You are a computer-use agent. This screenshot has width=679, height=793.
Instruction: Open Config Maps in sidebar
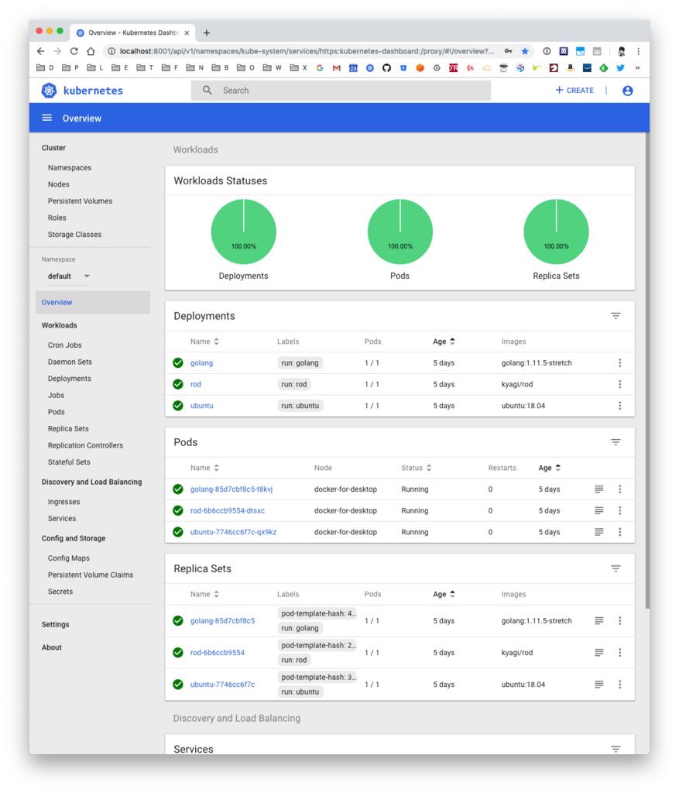coord(69,558)
